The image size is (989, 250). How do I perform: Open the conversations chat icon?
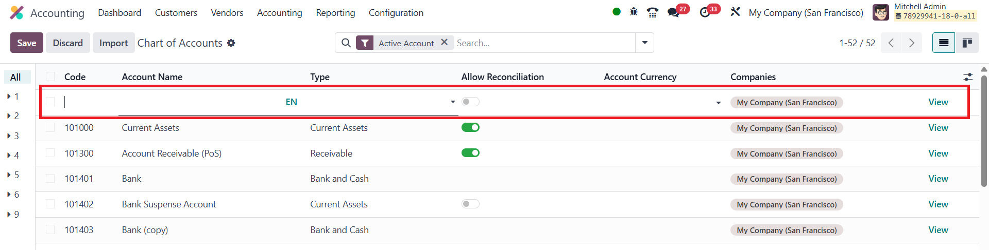[x=673, y=12]
